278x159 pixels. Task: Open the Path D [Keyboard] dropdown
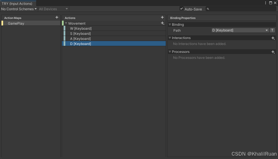(x=240, y=30)
